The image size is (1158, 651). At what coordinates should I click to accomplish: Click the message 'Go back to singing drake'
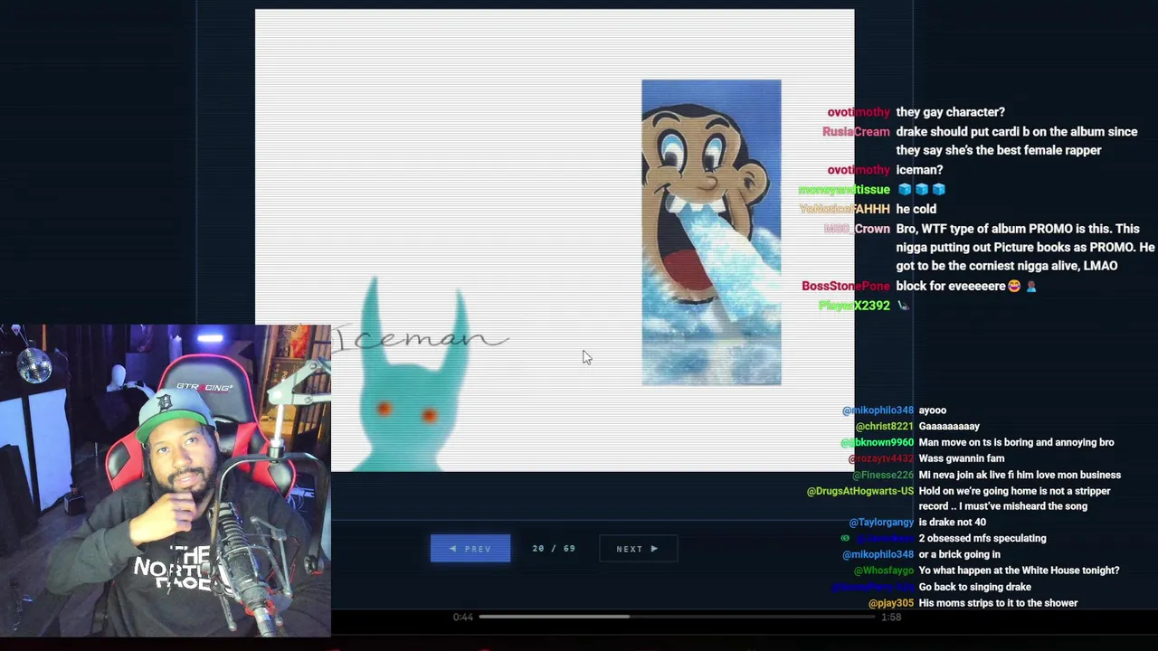point(974,587)
